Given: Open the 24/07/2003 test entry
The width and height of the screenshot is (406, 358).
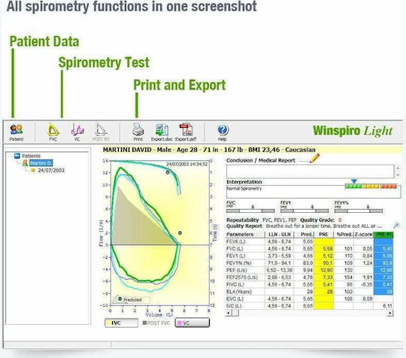Looking at the screenshot, I should tap(51, 170).
